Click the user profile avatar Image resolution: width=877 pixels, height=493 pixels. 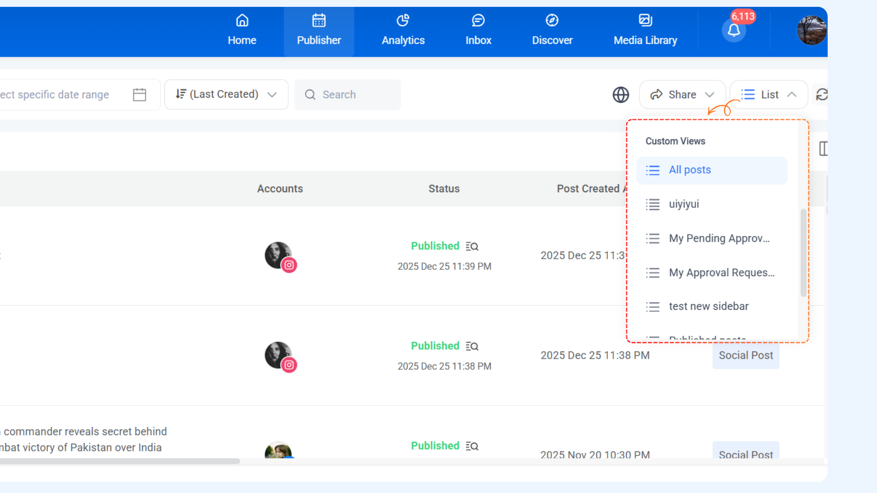tap(811, 31)
